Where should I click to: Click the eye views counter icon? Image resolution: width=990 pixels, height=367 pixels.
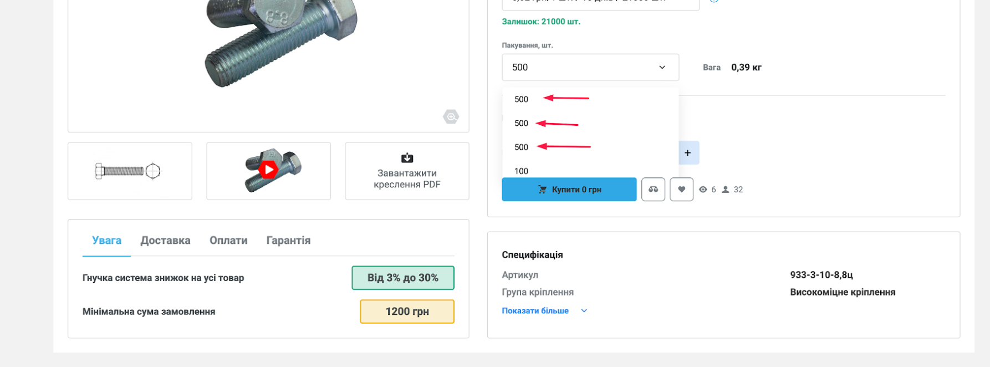point(703,190)
